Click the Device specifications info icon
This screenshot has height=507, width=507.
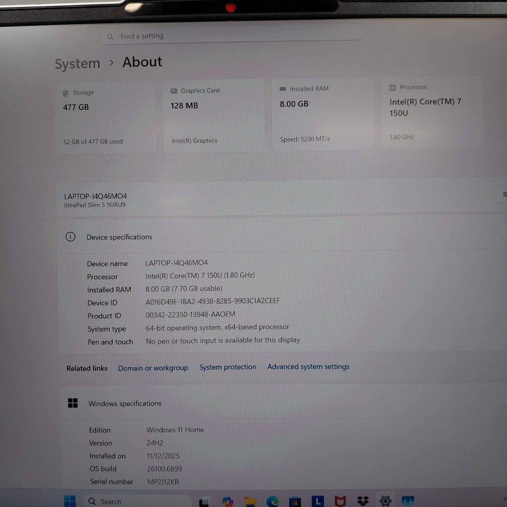[x=70, y=237]
